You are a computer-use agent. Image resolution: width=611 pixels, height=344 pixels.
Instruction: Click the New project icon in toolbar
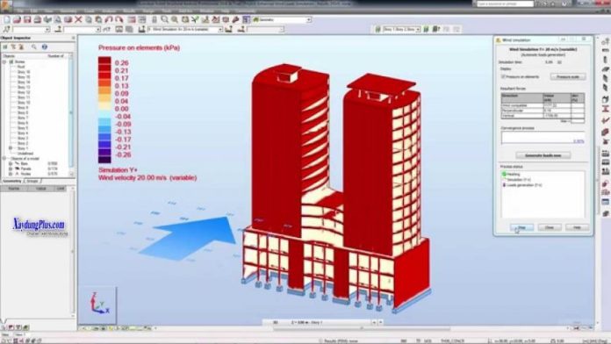pos(7,19)
